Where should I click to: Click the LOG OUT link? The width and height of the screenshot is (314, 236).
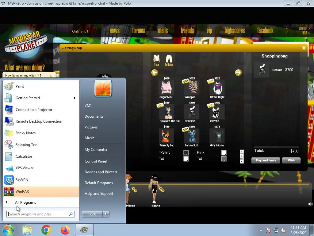click(304, 28)
